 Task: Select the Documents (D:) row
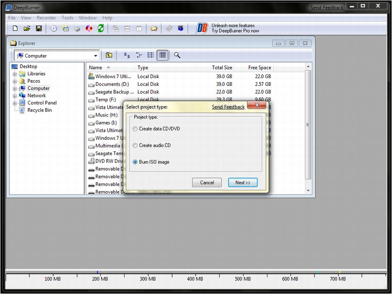pyautogui.click(x=180, y=84)
